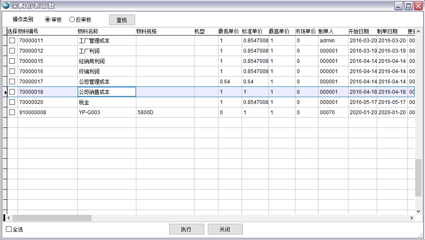
Task: Click the vertical scrollbar down arrow
Action: pyautogui.click(x=419, y=211)
